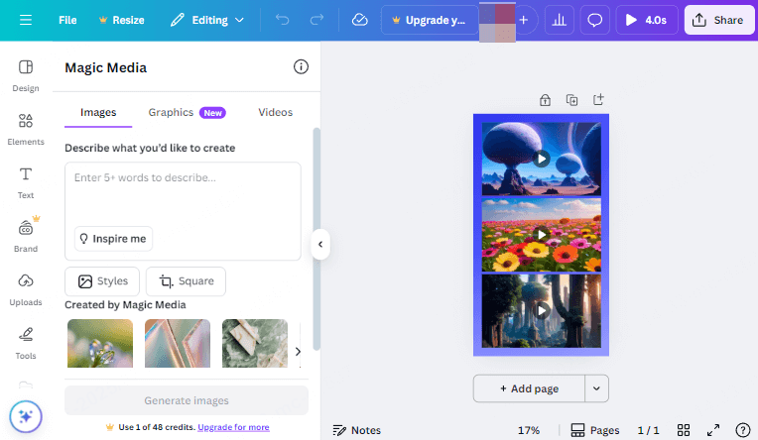The image size is (758, 440).
Task: Launch the Magic sparkle assistant button
Action: (x=26, y=416)
